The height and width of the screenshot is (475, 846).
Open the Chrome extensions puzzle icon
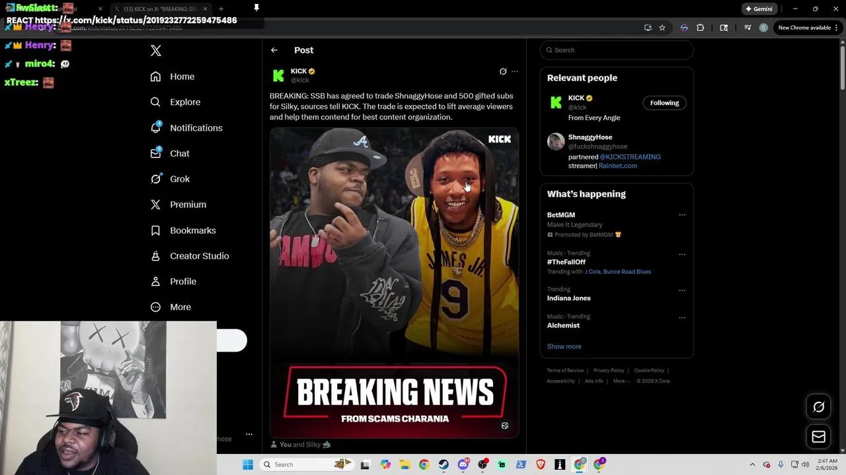[x=700, y=28]
